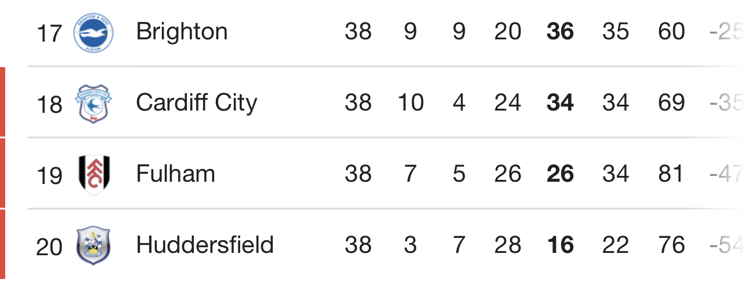
Task: Click position number 18 in table
Action: [49, 105]
